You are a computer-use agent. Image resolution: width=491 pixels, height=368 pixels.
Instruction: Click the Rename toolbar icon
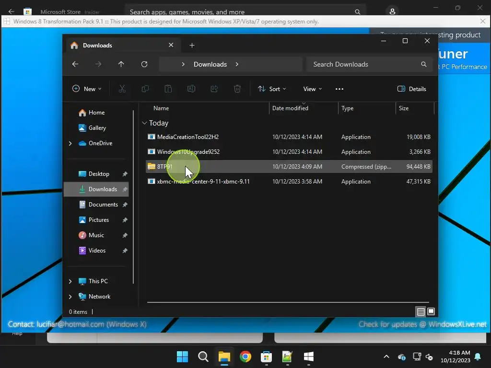coord(191,89)
